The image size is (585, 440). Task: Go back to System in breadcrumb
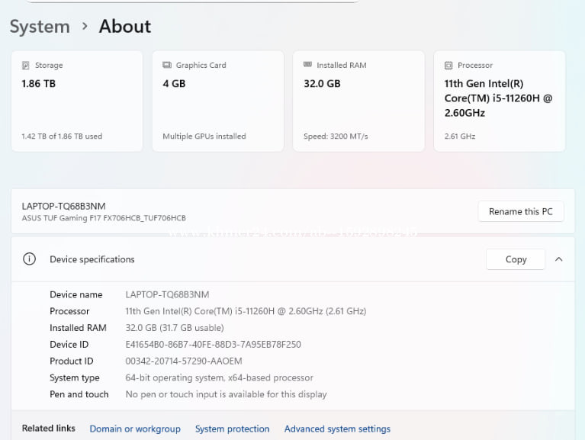click(40, 27)
